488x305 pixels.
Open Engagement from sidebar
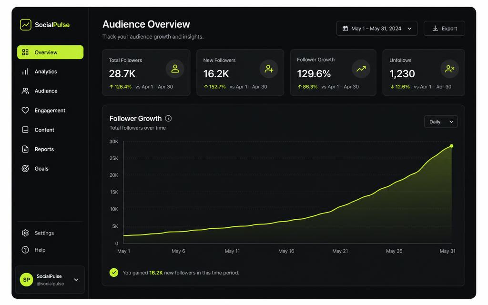tap(51, 110)
